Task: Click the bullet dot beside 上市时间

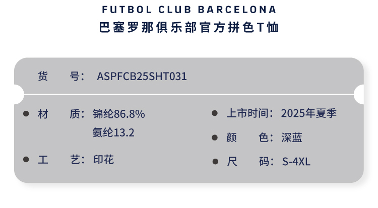Action: (215, 114)
